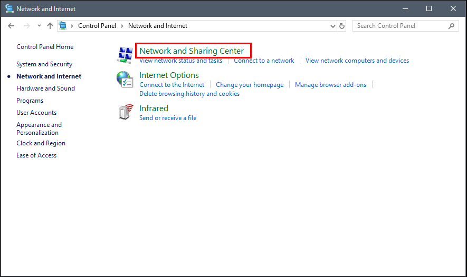Expand the address bar history dropdown

click(332, 26)
